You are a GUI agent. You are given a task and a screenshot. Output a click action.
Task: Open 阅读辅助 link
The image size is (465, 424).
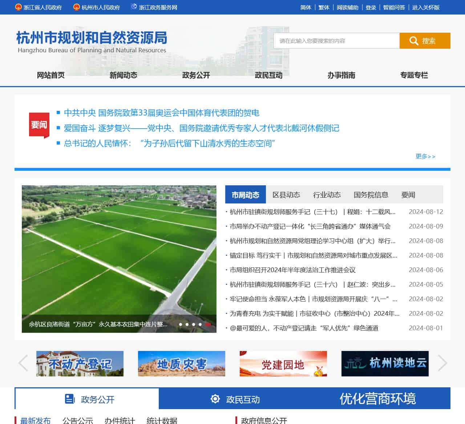pyautogui.click(x=348, y=7)
